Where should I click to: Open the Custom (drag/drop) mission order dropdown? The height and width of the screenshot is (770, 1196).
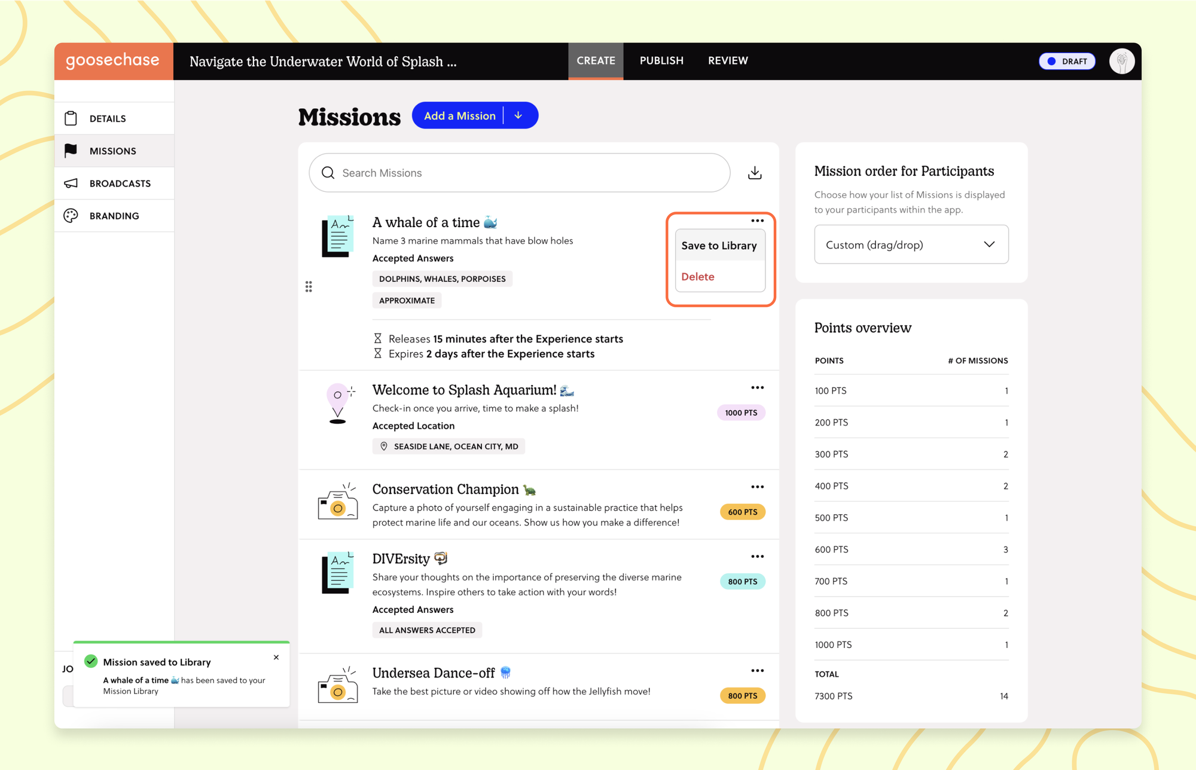911,245
